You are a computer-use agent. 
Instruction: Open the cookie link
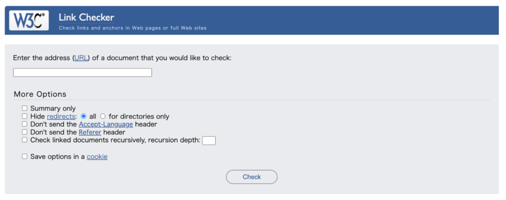click(97, 157)
